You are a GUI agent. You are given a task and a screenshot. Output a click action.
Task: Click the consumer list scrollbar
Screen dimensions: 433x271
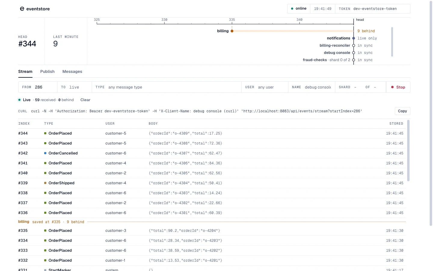tap(392, 42)
